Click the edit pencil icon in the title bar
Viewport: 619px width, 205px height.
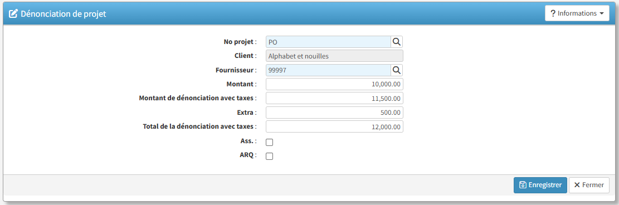pyautogui.click(x=13, y=13)
